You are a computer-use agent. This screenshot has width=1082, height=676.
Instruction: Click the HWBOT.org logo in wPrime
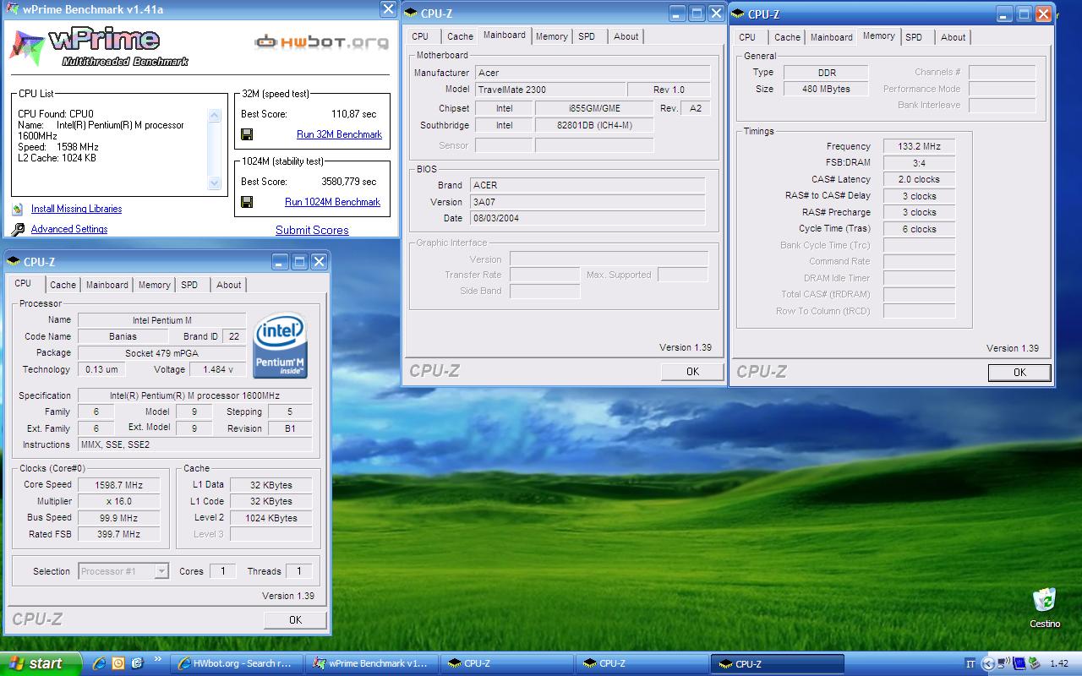click(x=322, y=41)
